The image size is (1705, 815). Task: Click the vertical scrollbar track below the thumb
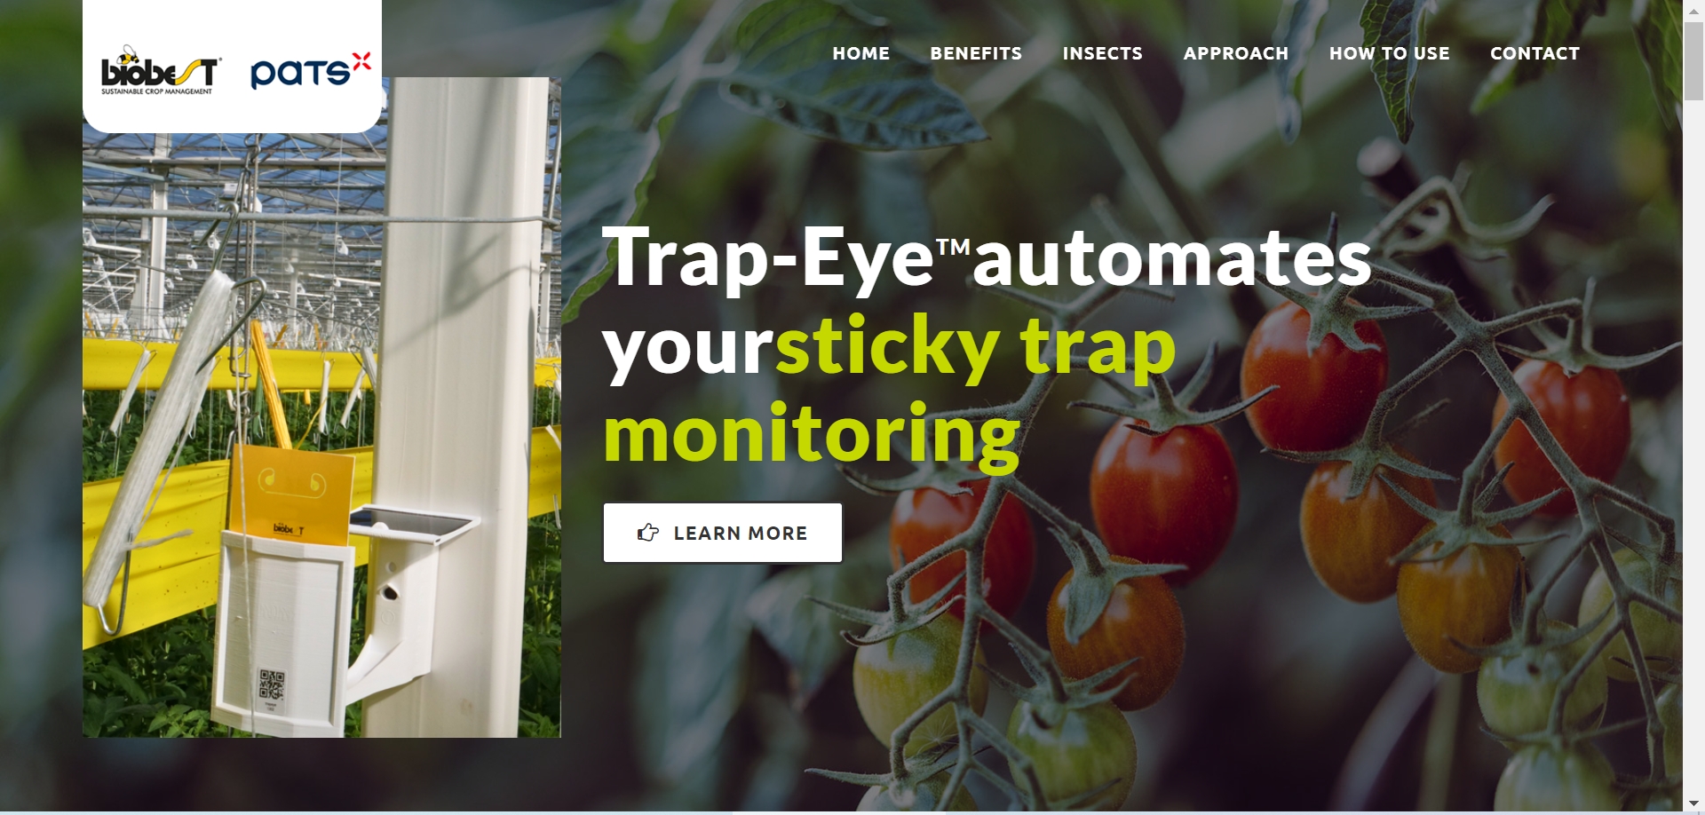pos(1693,444)
